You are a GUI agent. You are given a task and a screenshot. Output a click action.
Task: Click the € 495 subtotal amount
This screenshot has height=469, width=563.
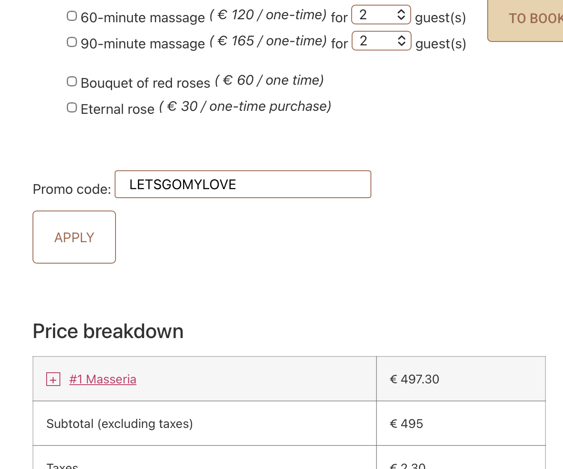406,424
